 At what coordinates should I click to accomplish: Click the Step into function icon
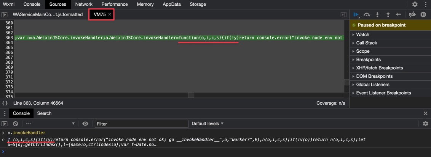(x=377, y=14)
